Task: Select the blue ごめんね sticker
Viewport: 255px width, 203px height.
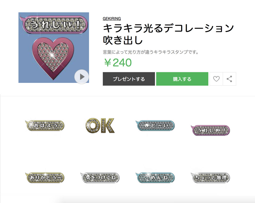Action: coord(156,177)
